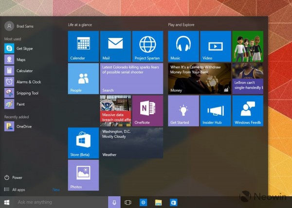Launch the Music tile
This screenshot has width=292, height=208.
point(183,46)
